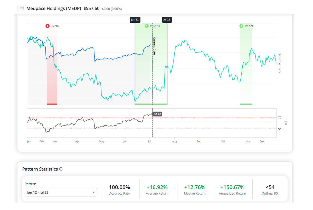Click the Medpace logo icon

(x=21, y=8)
